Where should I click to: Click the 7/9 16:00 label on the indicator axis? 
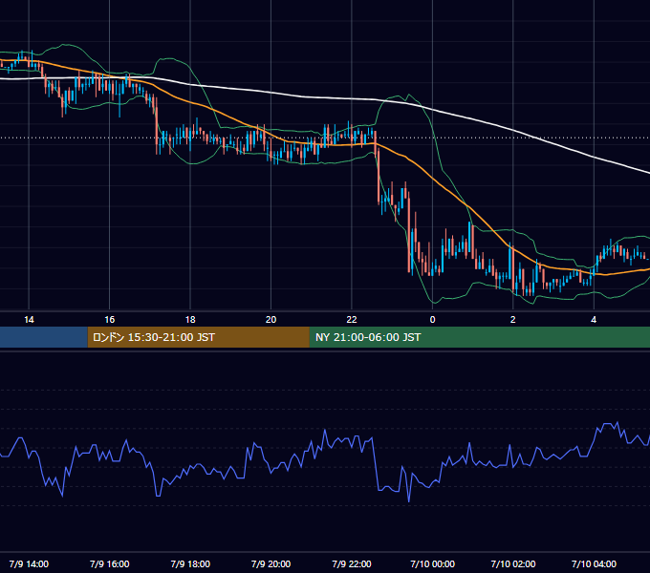pos(109,563)
